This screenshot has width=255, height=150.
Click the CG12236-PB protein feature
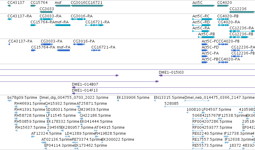point(237,56)
